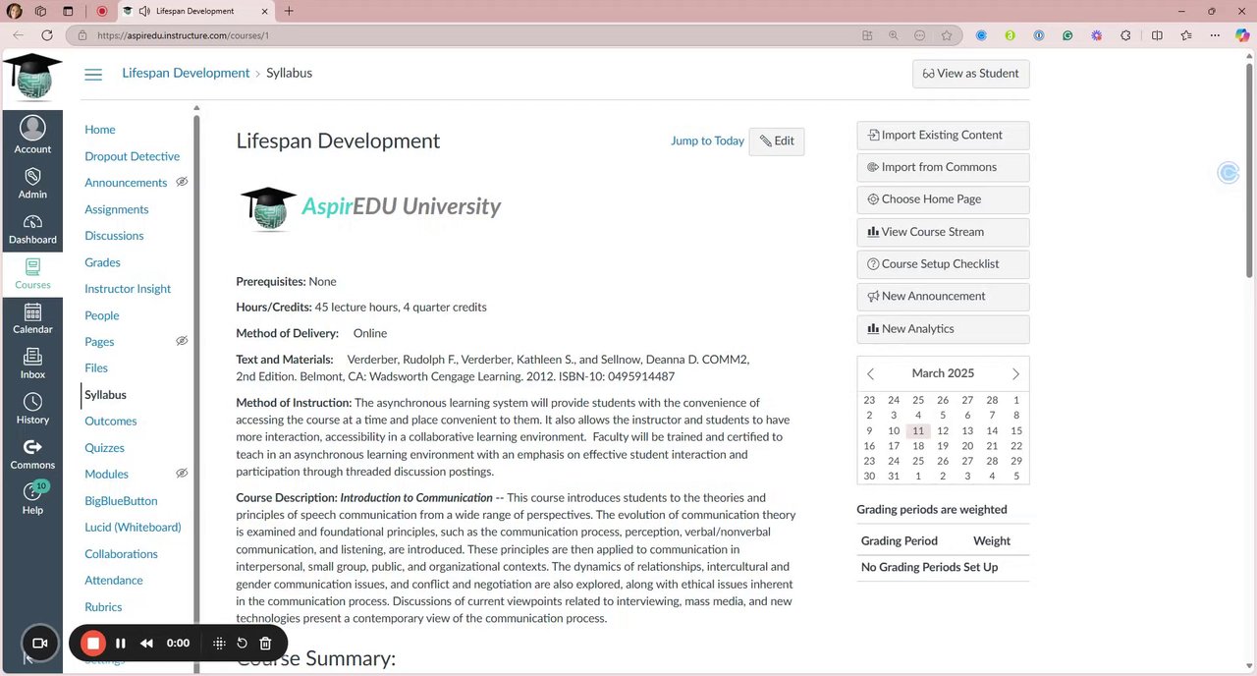Viewport: 1257px width, 676px height.
Task: Go to the Dashboard in global navigation
Action: (x=32, y=229)
